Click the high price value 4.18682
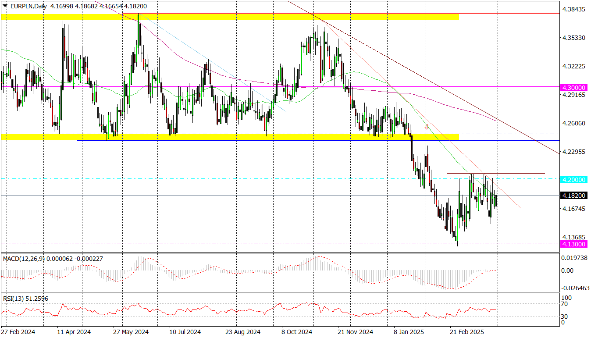The height and width of the screenshot is (338, 591). tap(86, 7)
